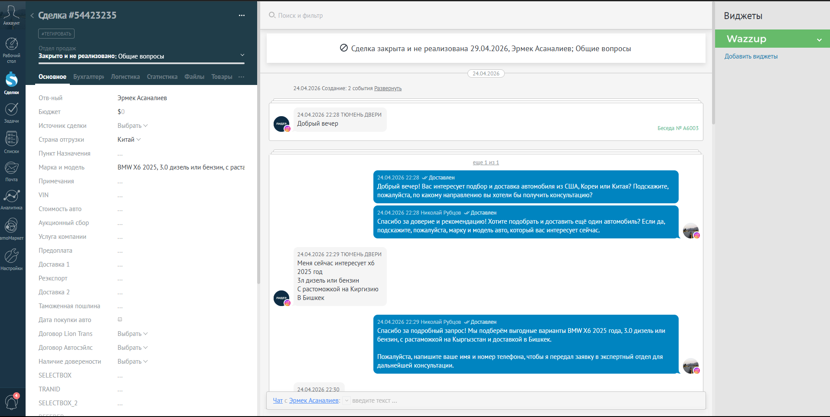Switch to the Логистика tab
830x417 pixels.
coord(125,77)
